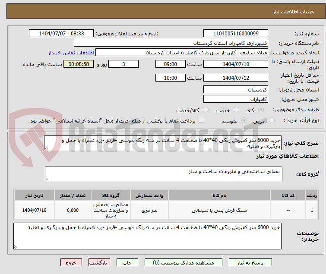Open مشاهده مدارک پیوستی (0) button
Screen dimensions: 326x274
[184, 263]
